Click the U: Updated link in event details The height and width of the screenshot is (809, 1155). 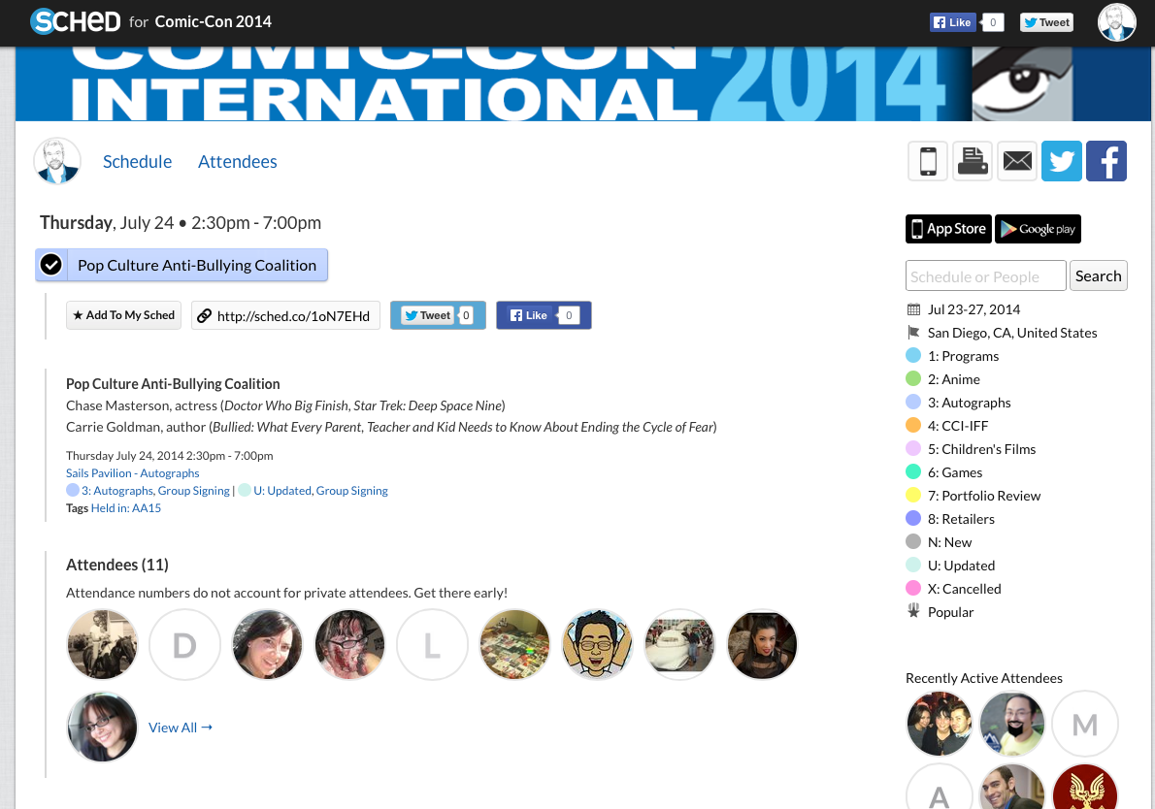point(282,490)
